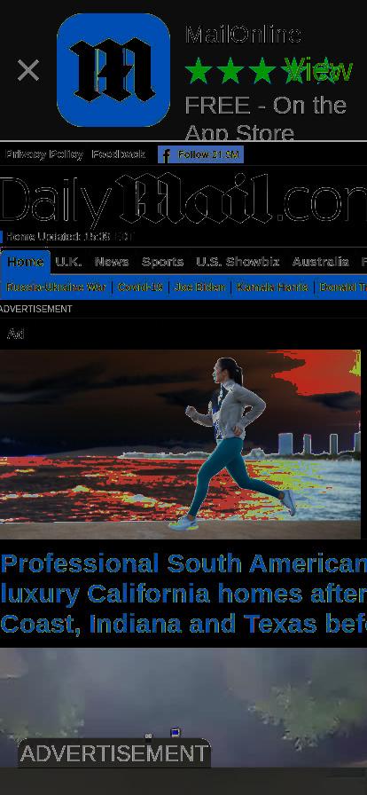The height and width of the screenshot is (795, 367).
Task: Click the Home Updated timestamp text
Action: [70, 237]
